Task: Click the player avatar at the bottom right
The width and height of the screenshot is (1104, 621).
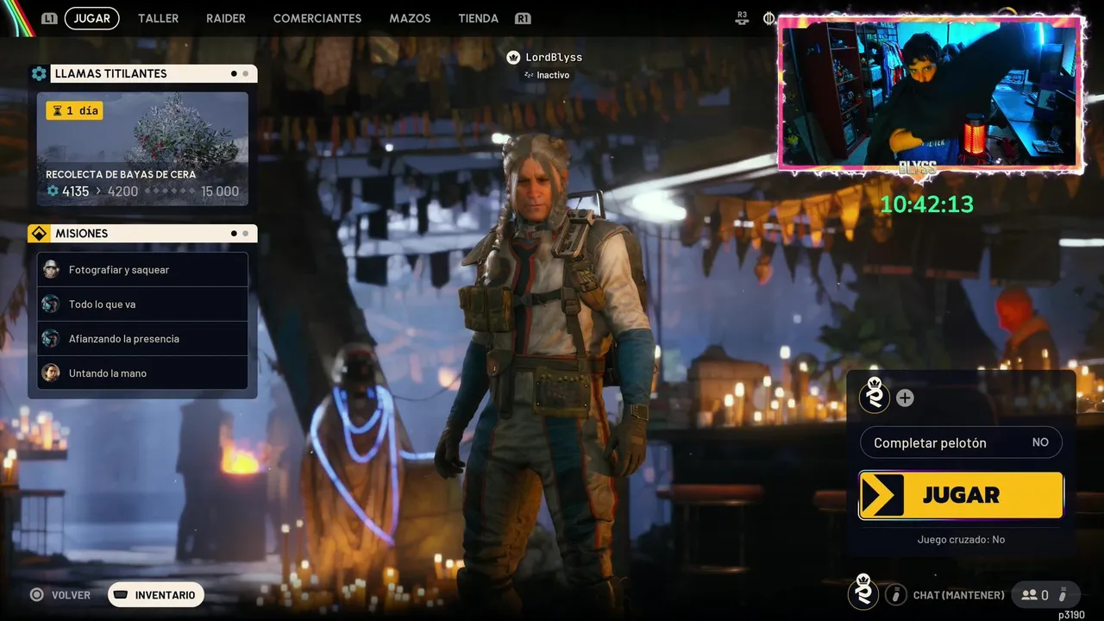Action: [x=862, y=592]
